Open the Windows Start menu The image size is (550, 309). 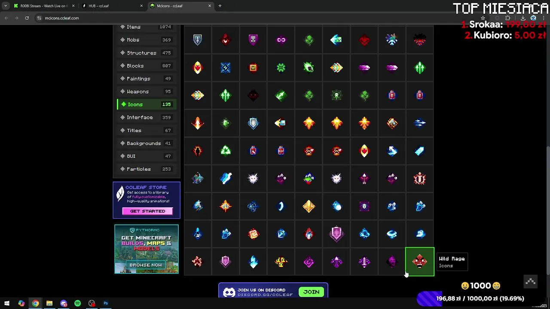tap(7, 303)
